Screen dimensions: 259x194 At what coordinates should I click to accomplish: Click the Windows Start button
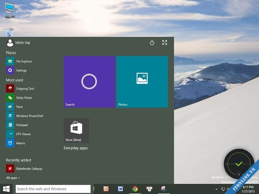coord(6,189)
